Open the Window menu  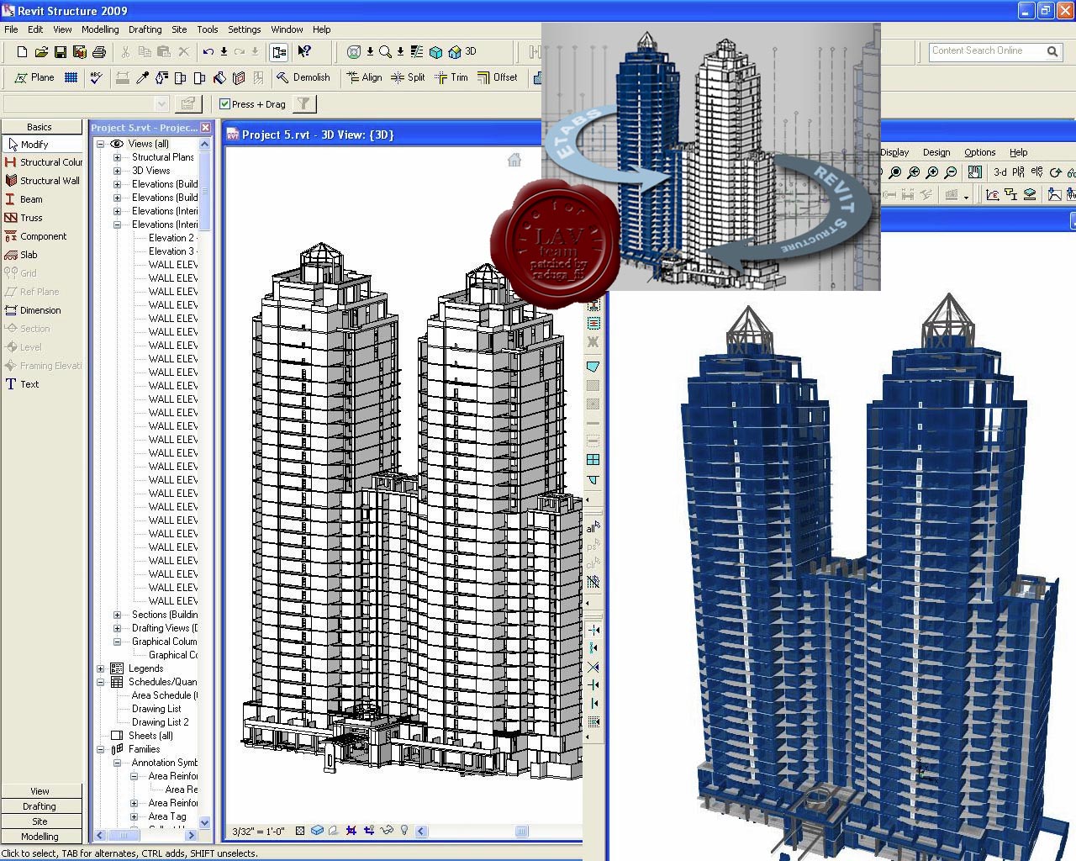287,29
